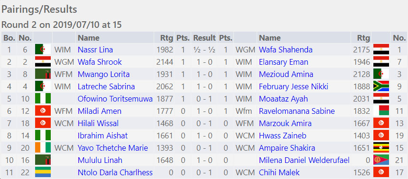Click the Ugandan flag beside Ampaire Shakira
408x179 pixels.
coord(381,148)
